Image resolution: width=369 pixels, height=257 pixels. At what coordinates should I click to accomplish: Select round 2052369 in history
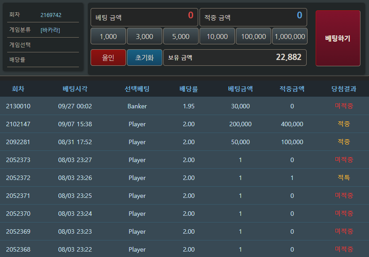[x=18, y=231]
